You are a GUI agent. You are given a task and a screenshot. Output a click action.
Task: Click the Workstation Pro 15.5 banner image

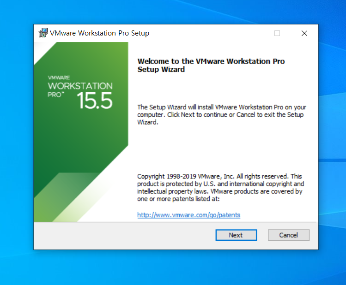[81, 132]
